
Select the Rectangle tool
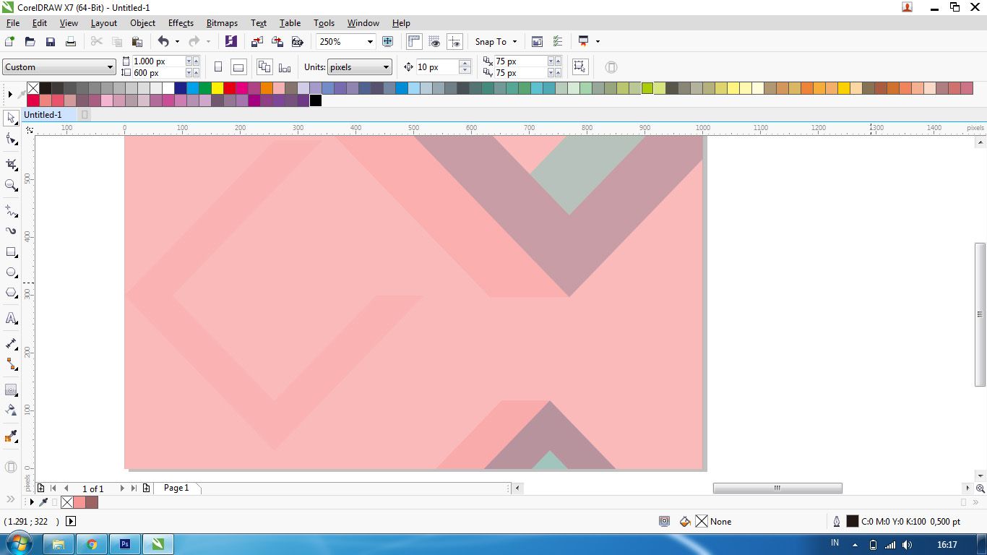[x=11, y=252]
